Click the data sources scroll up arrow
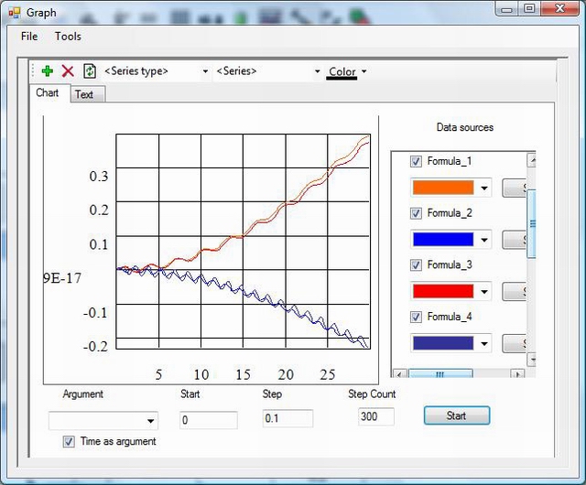 (x=531, y=160)
